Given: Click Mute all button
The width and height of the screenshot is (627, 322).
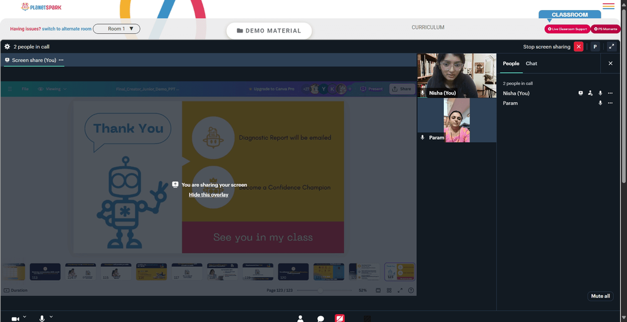Looking at the screenshot, I should pyautogui.click(x=600, y=296).
